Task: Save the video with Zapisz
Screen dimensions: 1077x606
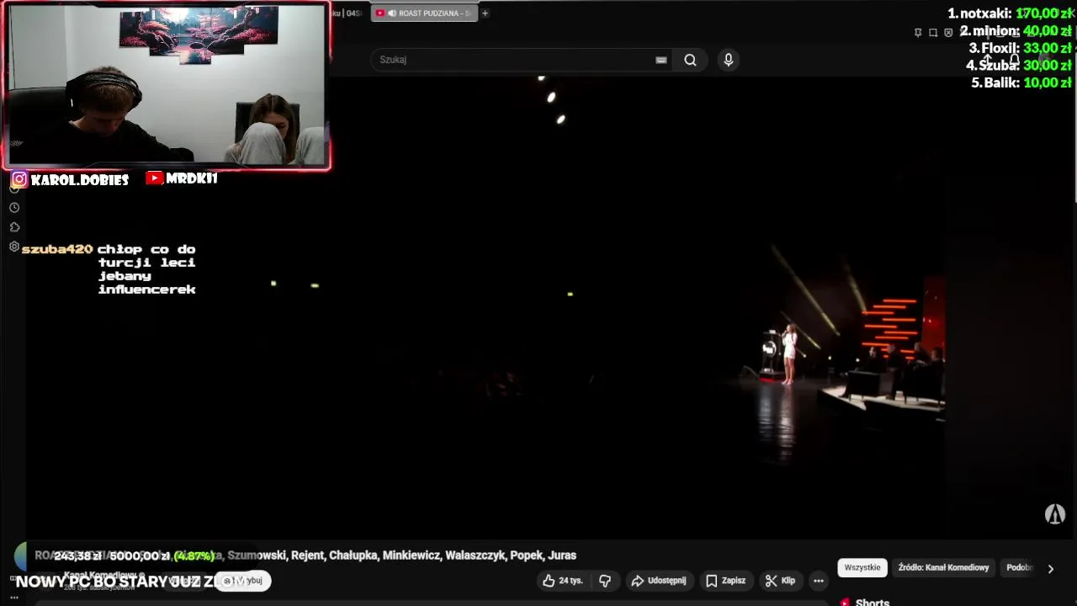Action: [725, 581]
